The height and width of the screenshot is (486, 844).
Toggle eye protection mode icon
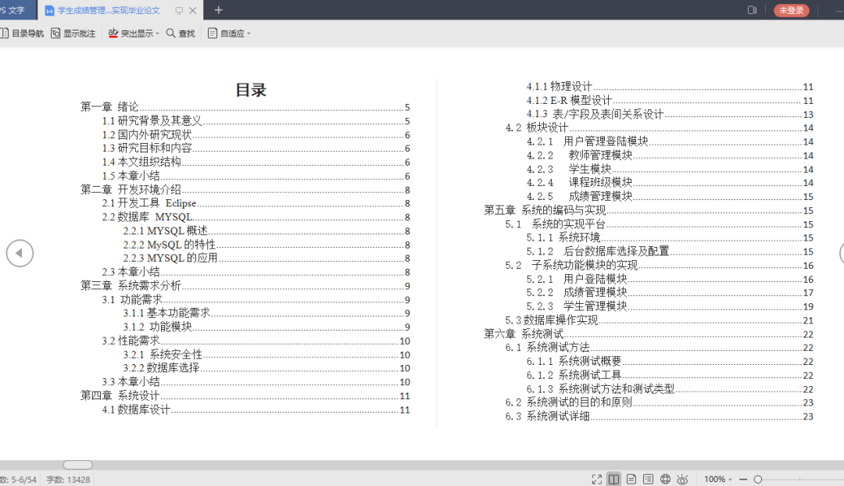pyautogui.click(x=682, y=479)
